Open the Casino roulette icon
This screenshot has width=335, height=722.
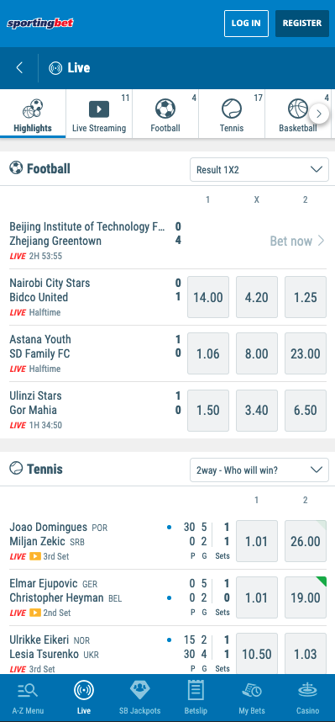(x=307, y=690)
